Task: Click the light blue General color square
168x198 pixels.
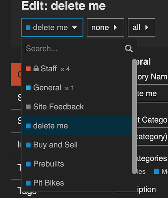Action: (x=28, y=88)
